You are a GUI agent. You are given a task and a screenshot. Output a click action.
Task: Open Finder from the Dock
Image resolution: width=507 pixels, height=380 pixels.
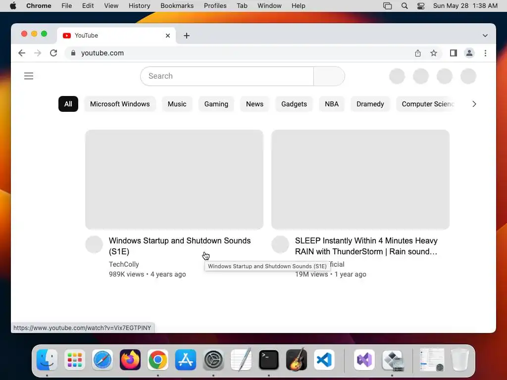[x=47, y=360]
